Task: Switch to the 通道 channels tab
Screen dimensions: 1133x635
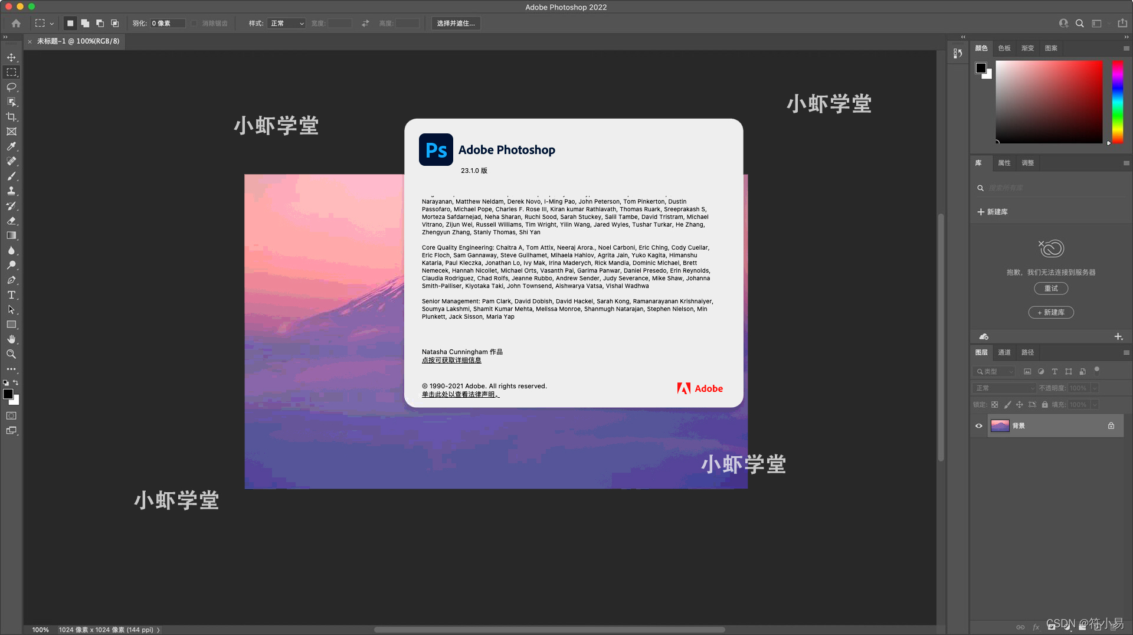Action: (x=1004, y=352)
